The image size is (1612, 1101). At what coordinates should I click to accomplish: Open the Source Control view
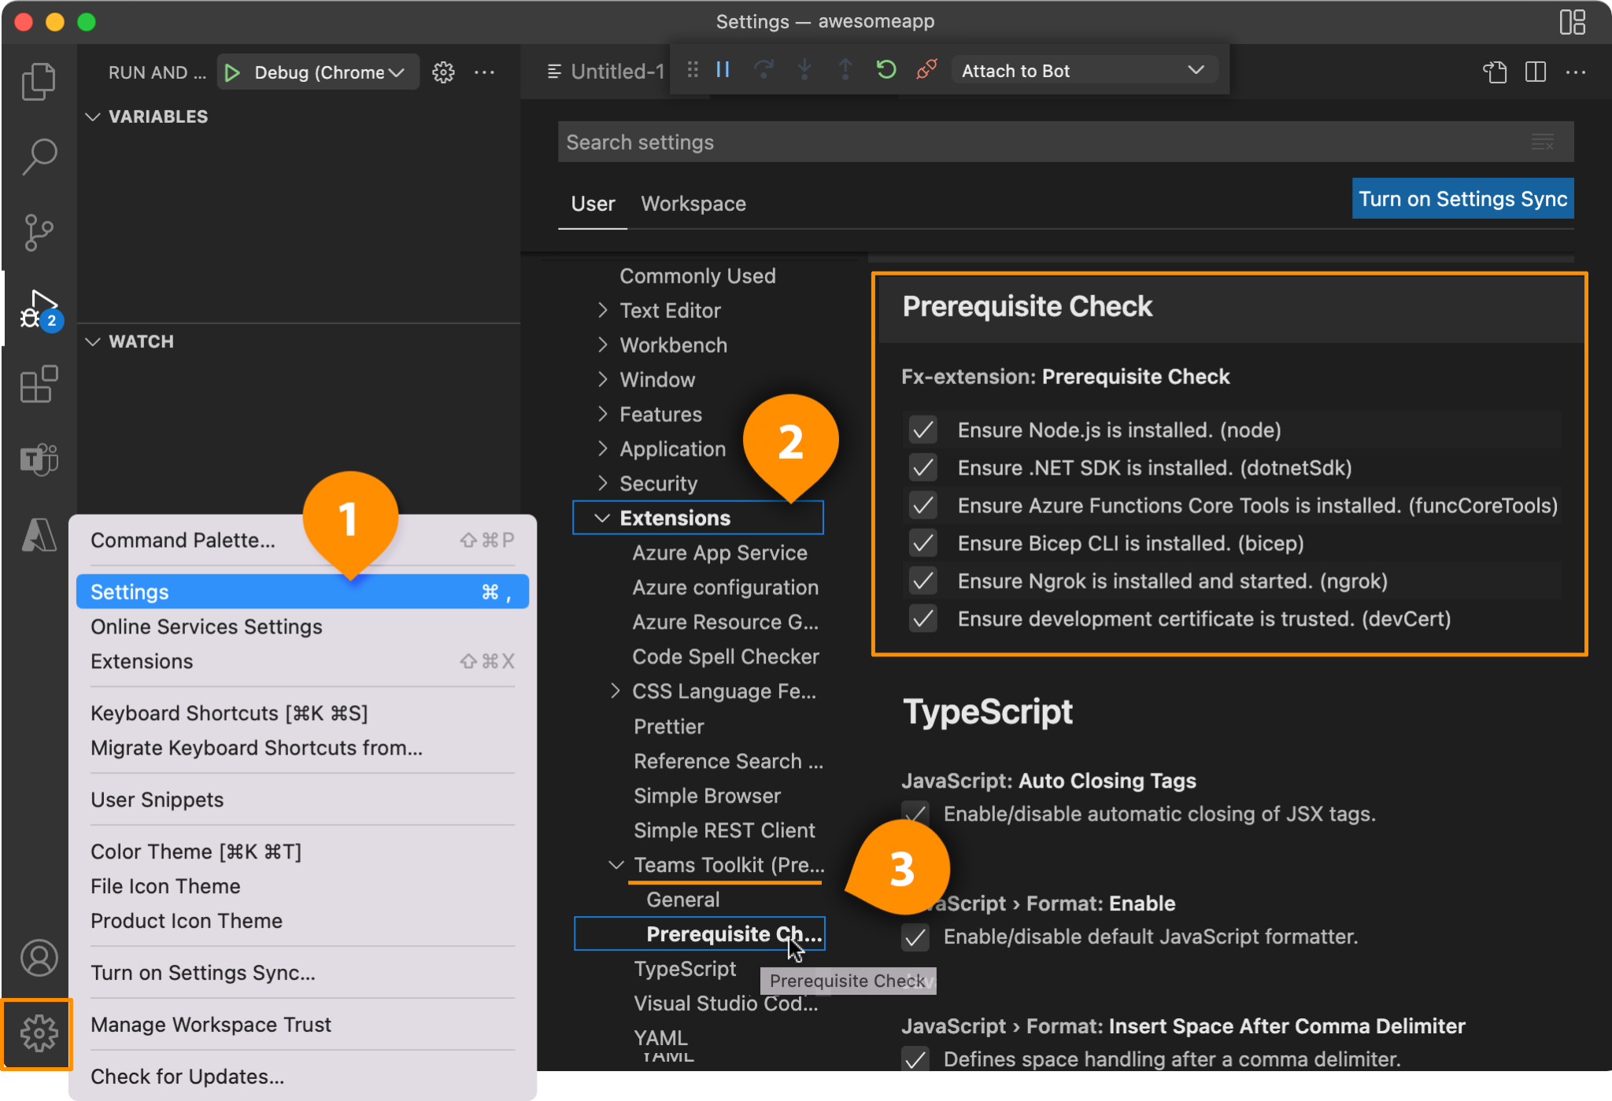tap(39, 233)
